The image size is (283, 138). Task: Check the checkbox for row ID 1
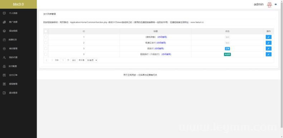45,37
